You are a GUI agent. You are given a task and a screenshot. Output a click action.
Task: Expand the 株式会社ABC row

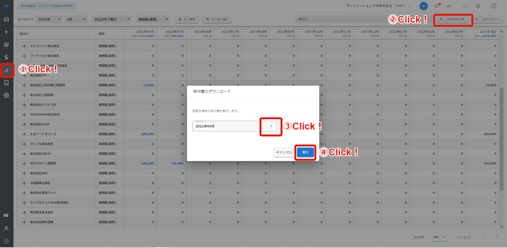(24, 173)
